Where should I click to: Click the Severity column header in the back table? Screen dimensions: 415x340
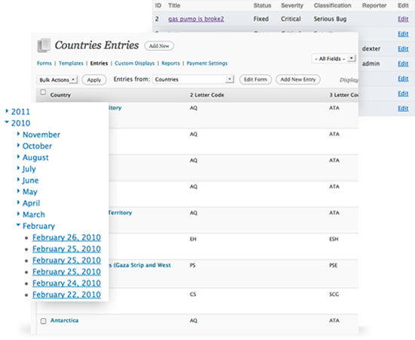[292, 5]
